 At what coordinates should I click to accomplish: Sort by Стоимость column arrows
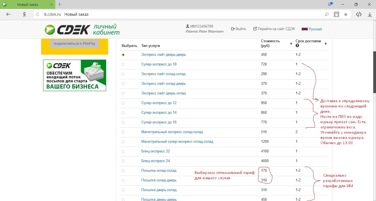[291, 44]
